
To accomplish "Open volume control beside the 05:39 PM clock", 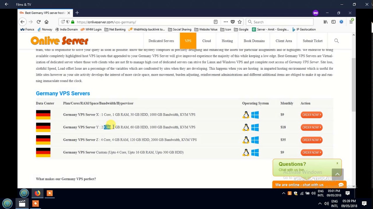I will (326, 203).
